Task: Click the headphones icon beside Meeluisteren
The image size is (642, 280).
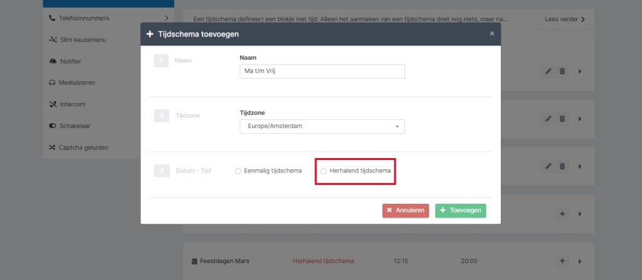Action: pyautogui.click(x=52, y=83)
